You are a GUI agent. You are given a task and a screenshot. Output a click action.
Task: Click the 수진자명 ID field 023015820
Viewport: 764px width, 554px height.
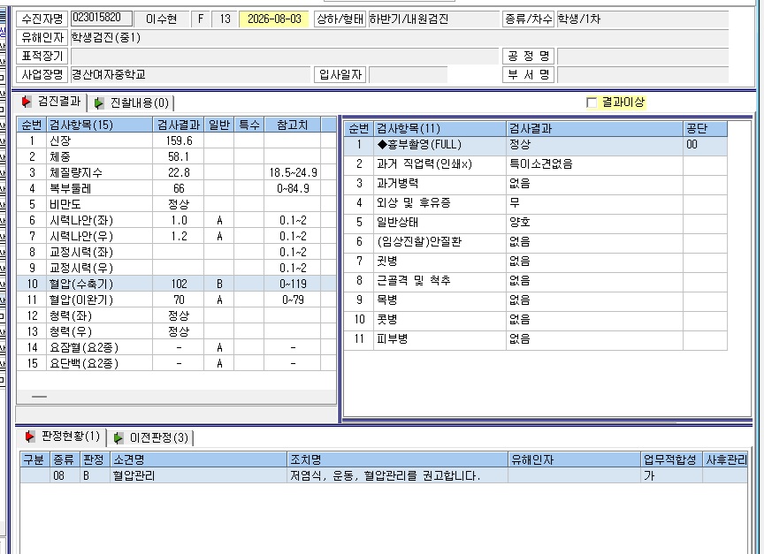tap(102, 19)
